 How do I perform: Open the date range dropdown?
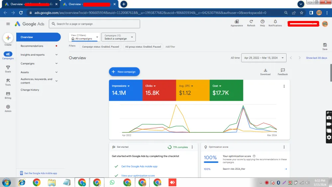tap(264, 58)
